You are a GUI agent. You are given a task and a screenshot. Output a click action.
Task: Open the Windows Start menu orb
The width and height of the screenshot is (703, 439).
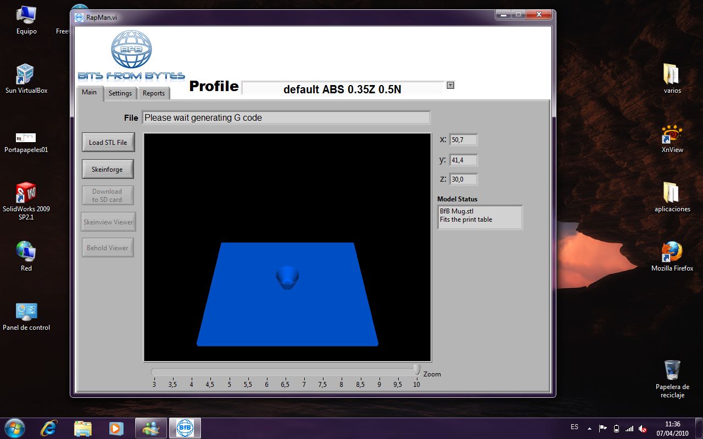[14, 427]
